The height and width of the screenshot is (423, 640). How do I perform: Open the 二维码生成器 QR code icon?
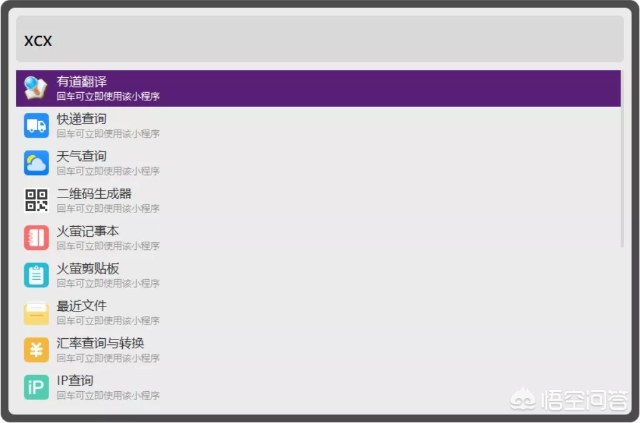click(36, 200)
